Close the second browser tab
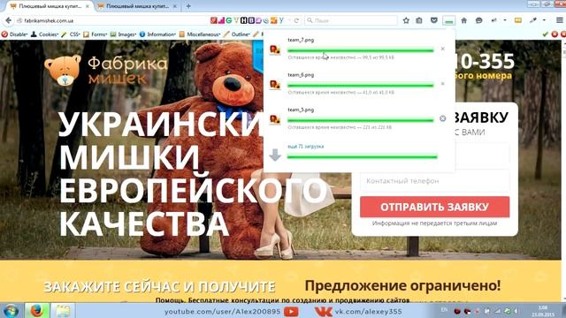The height and width of the screenshot is (318, 566). click(x=175, y=6)
